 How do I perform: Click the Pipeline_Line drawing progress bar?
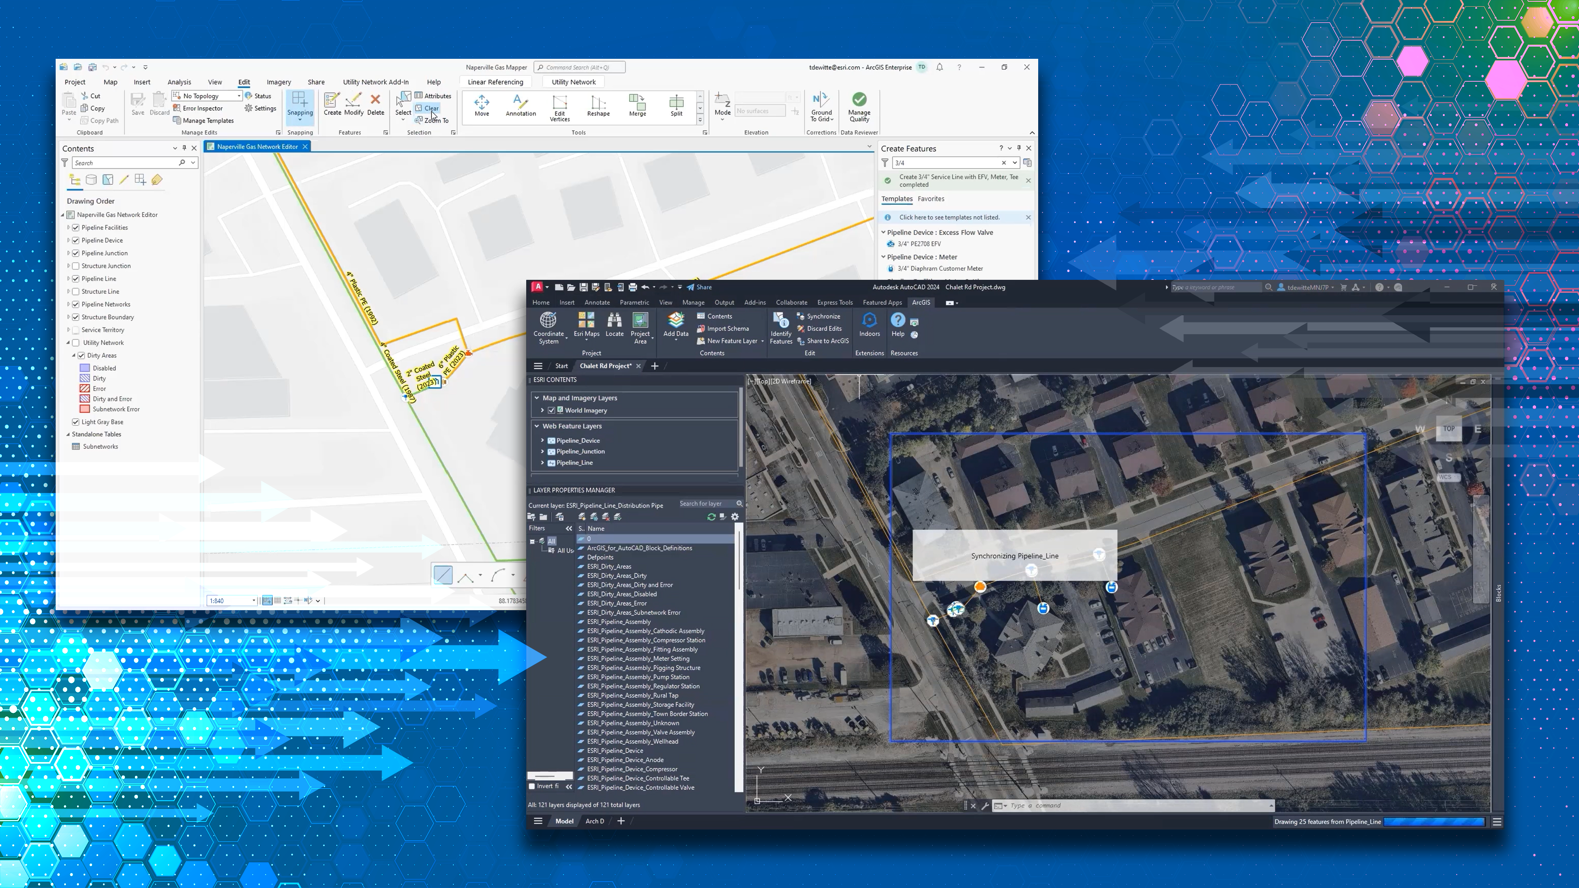pos(1435,822)
